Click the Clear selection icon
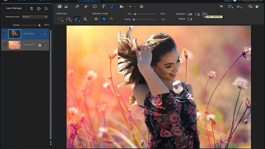The width and height of the screenshot is (265, 149). (205, 14)
